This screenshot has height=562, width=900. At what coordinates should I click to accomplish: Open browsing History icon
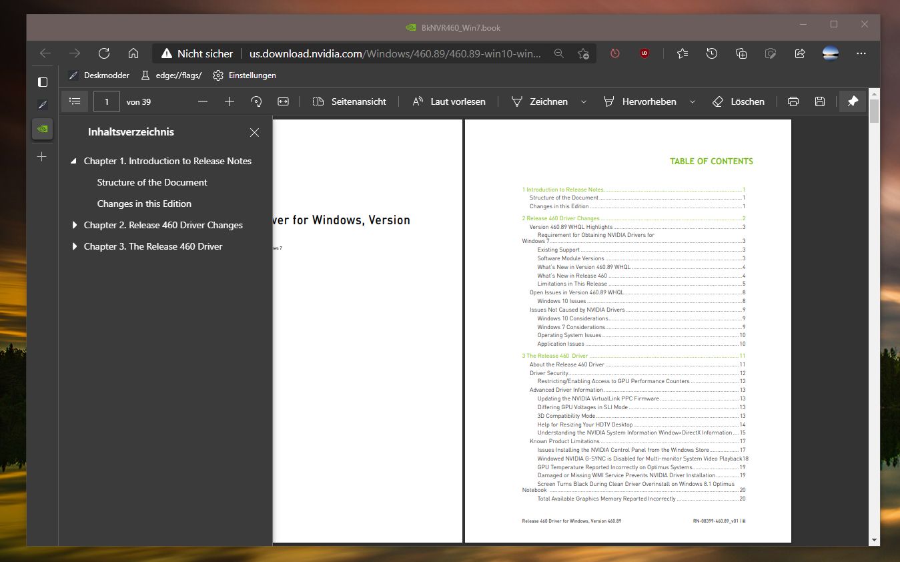click(712, 53)
